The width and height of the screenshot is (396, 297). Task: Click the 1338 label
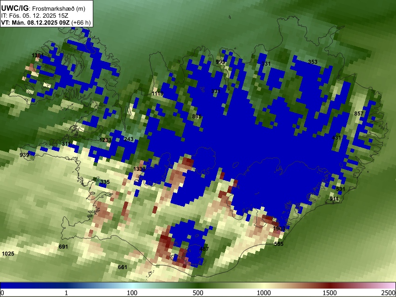click(x=139, y=169)
